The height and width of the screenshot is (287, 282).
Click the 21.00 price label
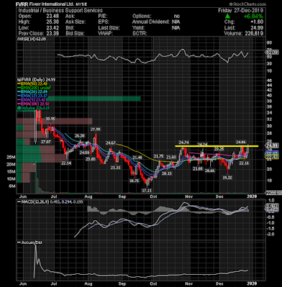point(198,169)
